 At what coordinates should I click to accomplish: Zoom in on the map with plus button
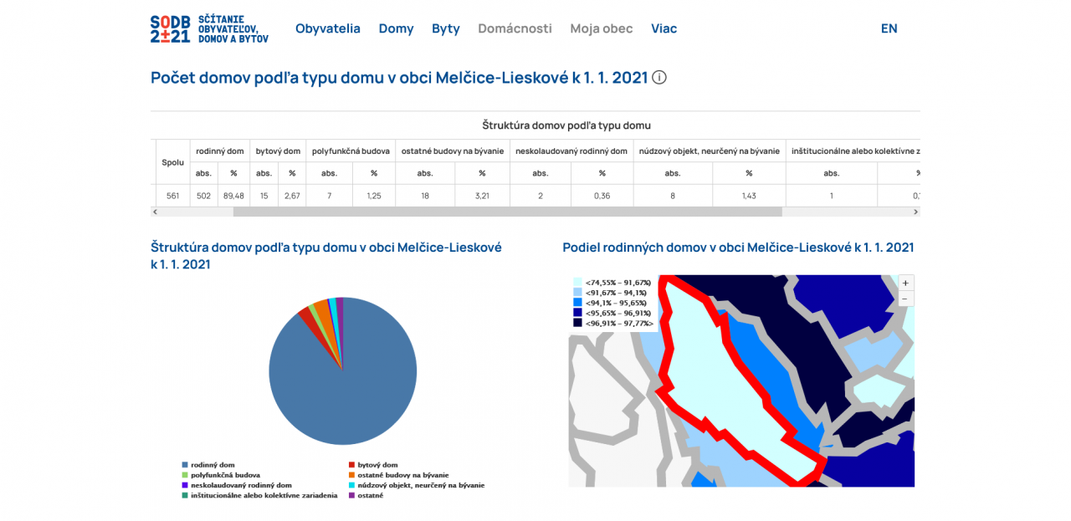[x=906, y=283]
